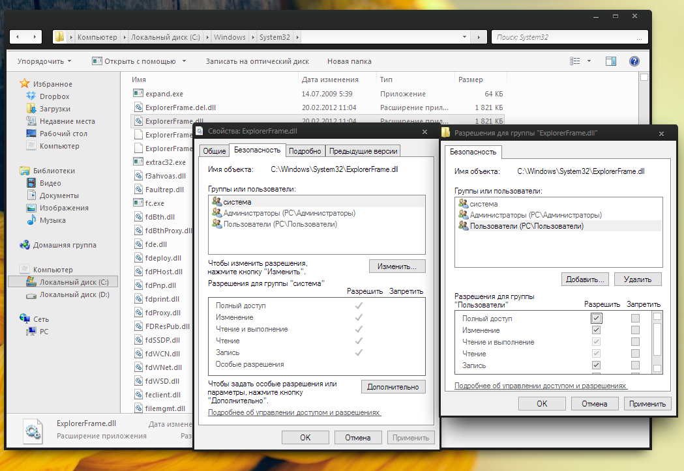
Task: Click the Explorer help question-mark icon
Action: point(634,61)
